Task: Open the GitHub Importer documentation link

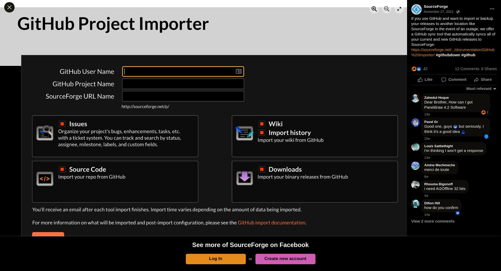Action: (x=453, y=52)
